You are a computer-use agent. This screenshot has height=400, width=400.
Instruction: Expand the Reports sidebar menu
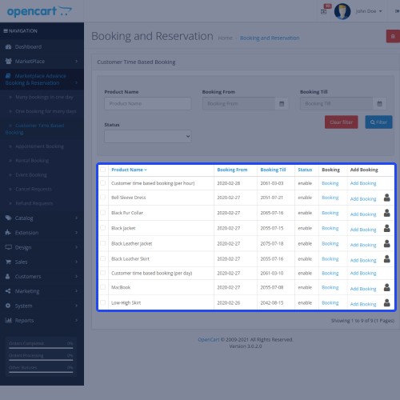click(42, 320)
